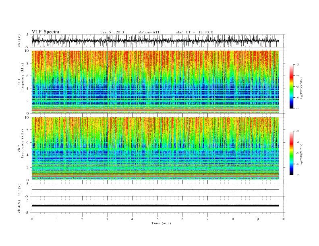Click the ch.2 PSD color bar
The height and width of the screenshot is (246, 319).
coord(291,153)
